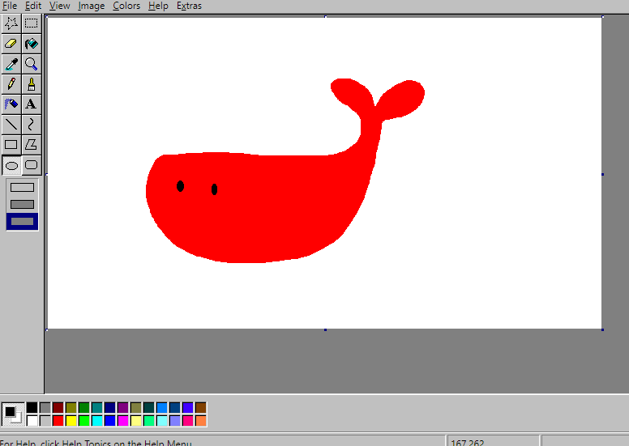Click the whale's left eye on canvas
Screen dimensions: 629x446
[180, 186]
